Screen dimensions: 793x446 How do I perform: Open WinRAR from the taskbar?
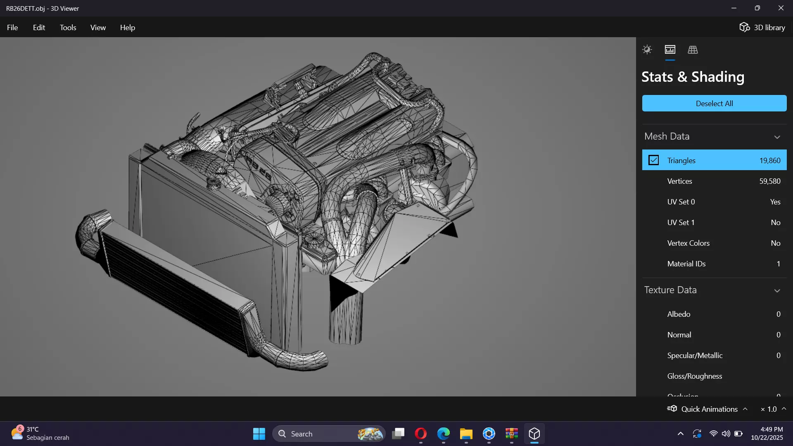[x=512, y=434]
